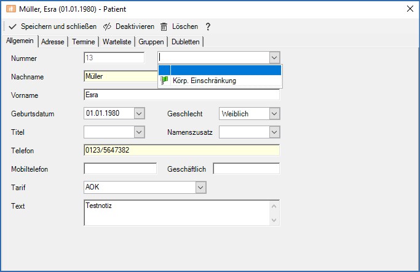Open the Titel dropdown
This screenshot has height=272, width=420.
pyautogui.click(x=139, y=132)
